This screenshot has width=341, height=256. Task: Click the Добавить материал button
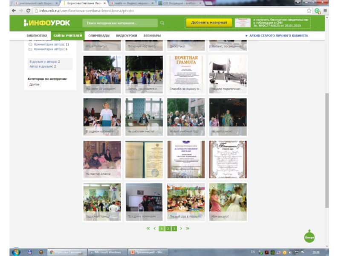(209, 23)
